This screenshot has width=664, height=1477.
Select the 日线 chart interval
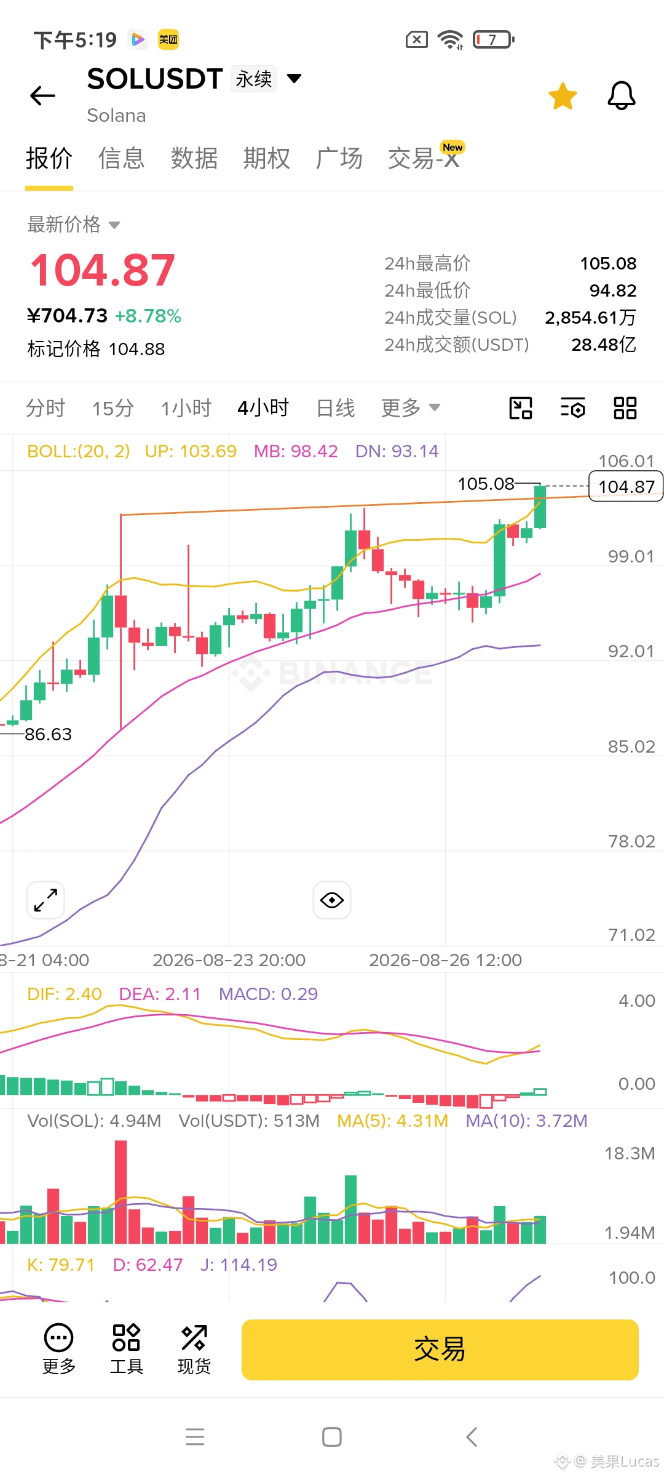pos(336,408)
